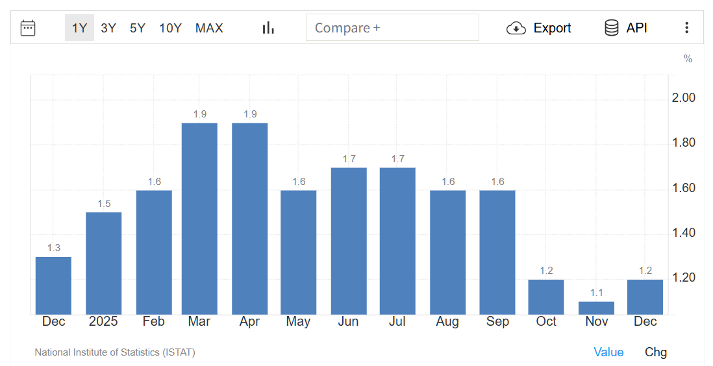This screenshot has width=713, height=366.
Task: Click the API text button
Action: click(x=636, y=28)
